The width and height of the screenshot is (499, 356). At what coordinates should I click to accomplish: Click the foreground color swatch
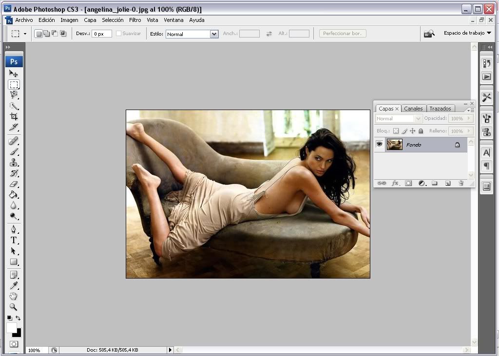tap(11, 327)
